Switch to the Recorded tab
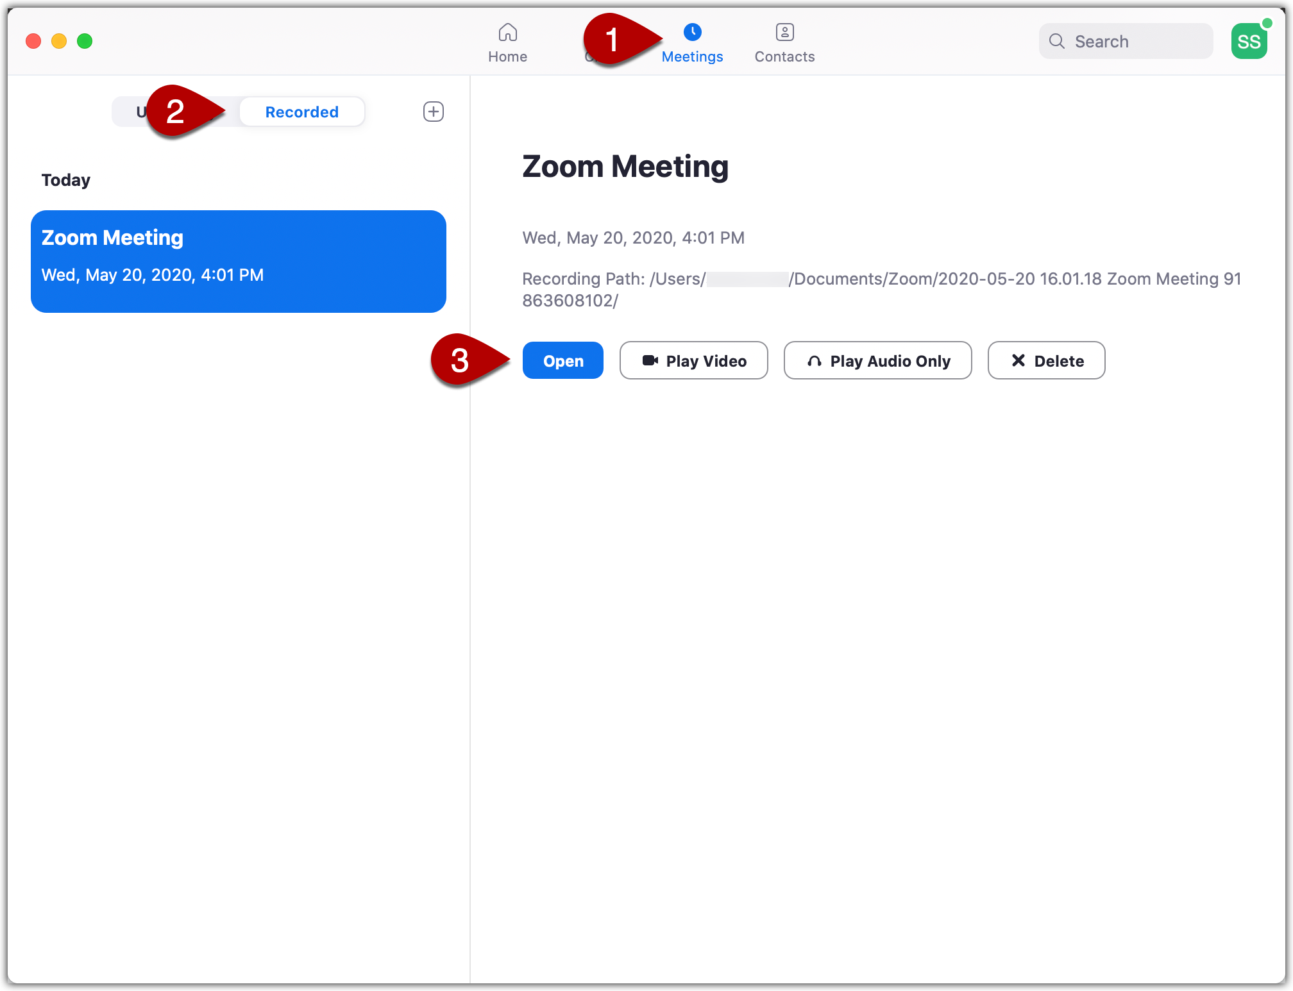The height and width of the screenshot is (991, 1293). (x=301, y=111)
